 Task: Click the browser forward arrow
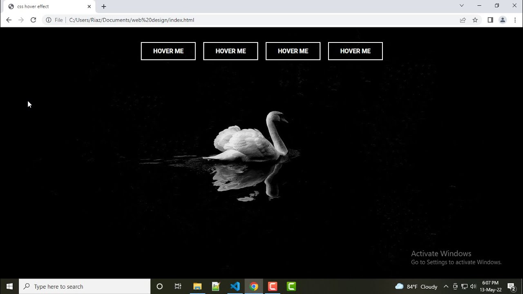(21, 20)
